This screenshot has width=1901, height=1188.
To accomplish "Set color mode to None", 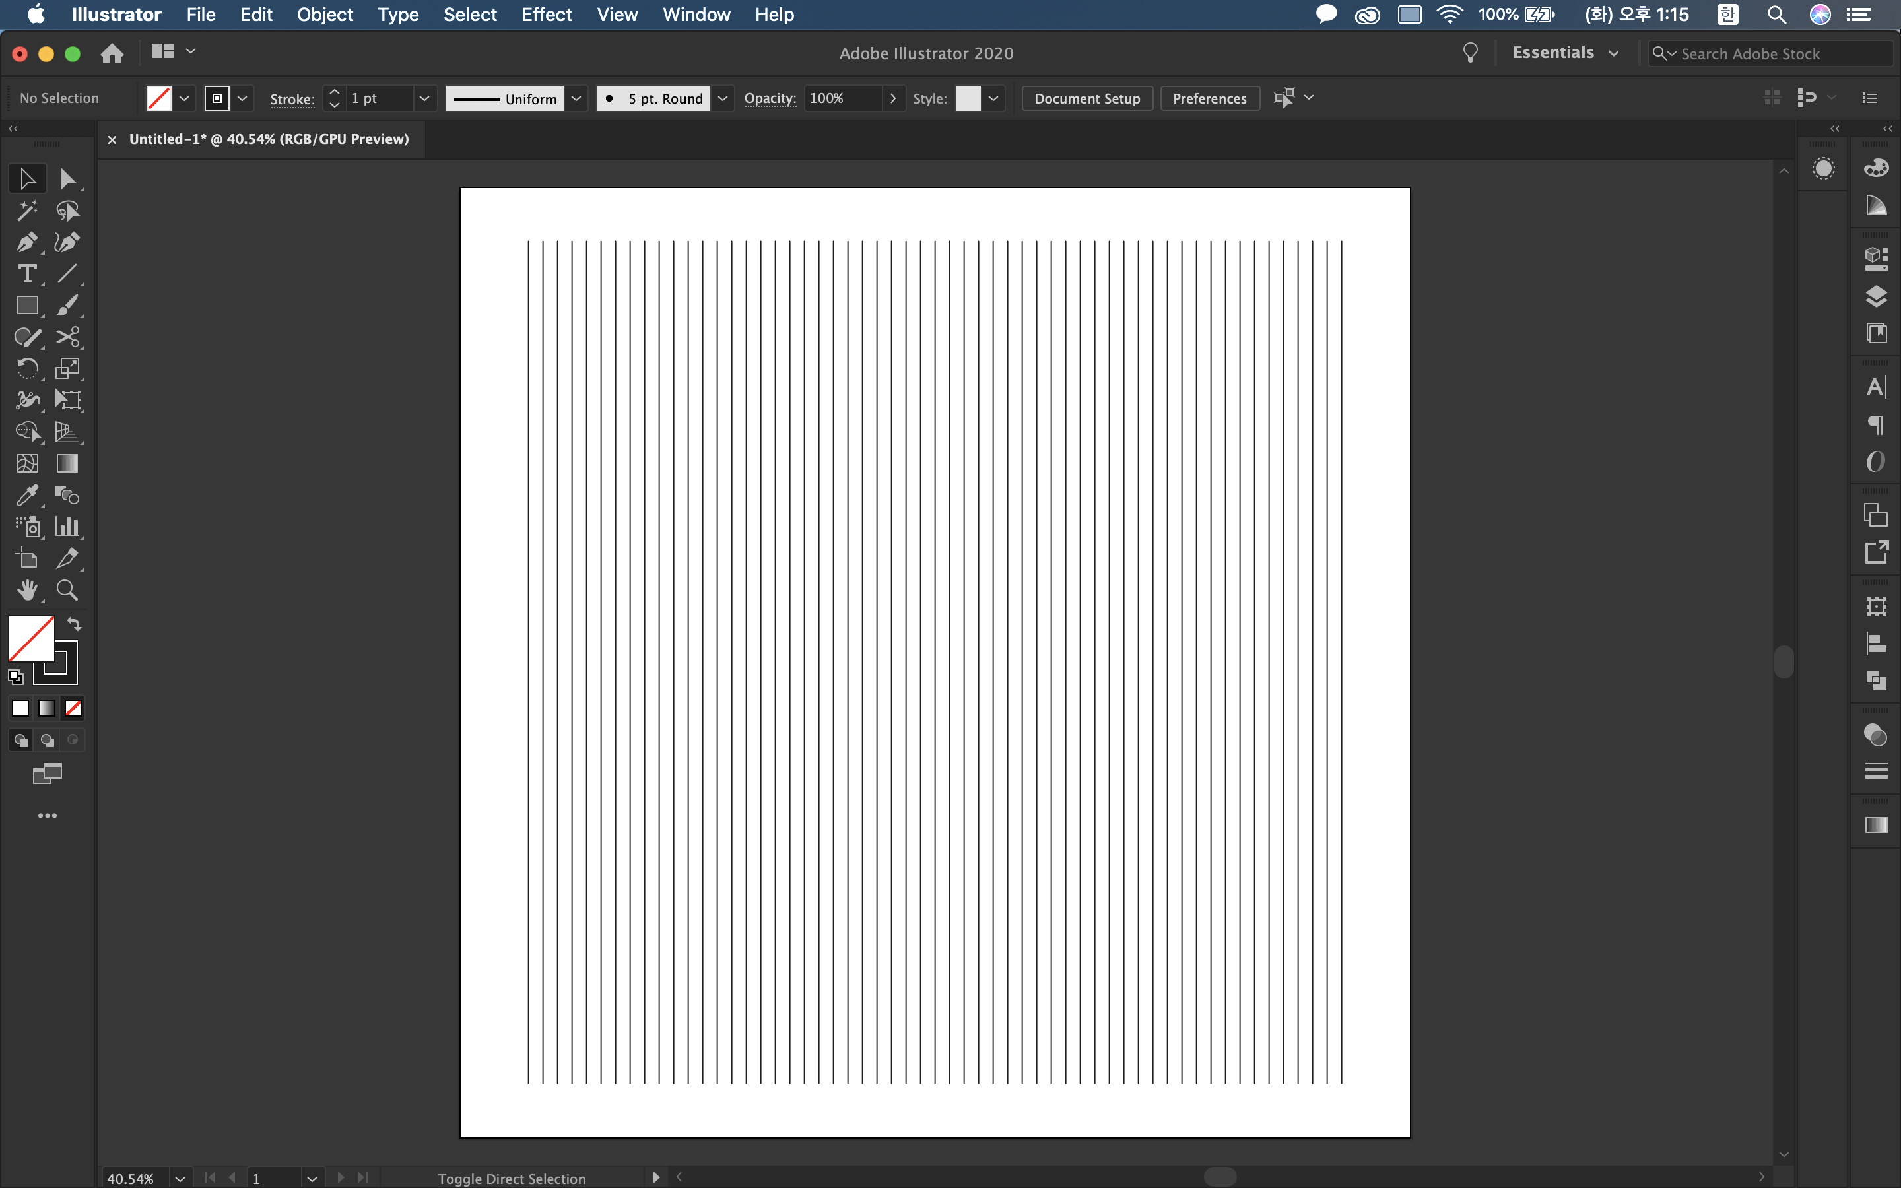I will click(x=73, y=709).
